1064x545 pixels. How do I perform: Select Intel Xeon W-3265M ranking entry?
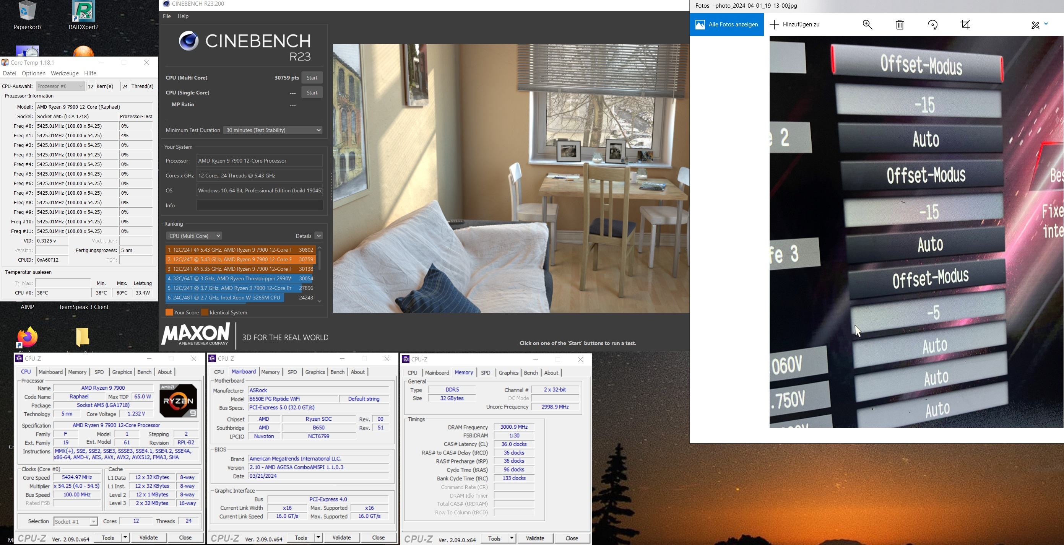click(240, 298)
